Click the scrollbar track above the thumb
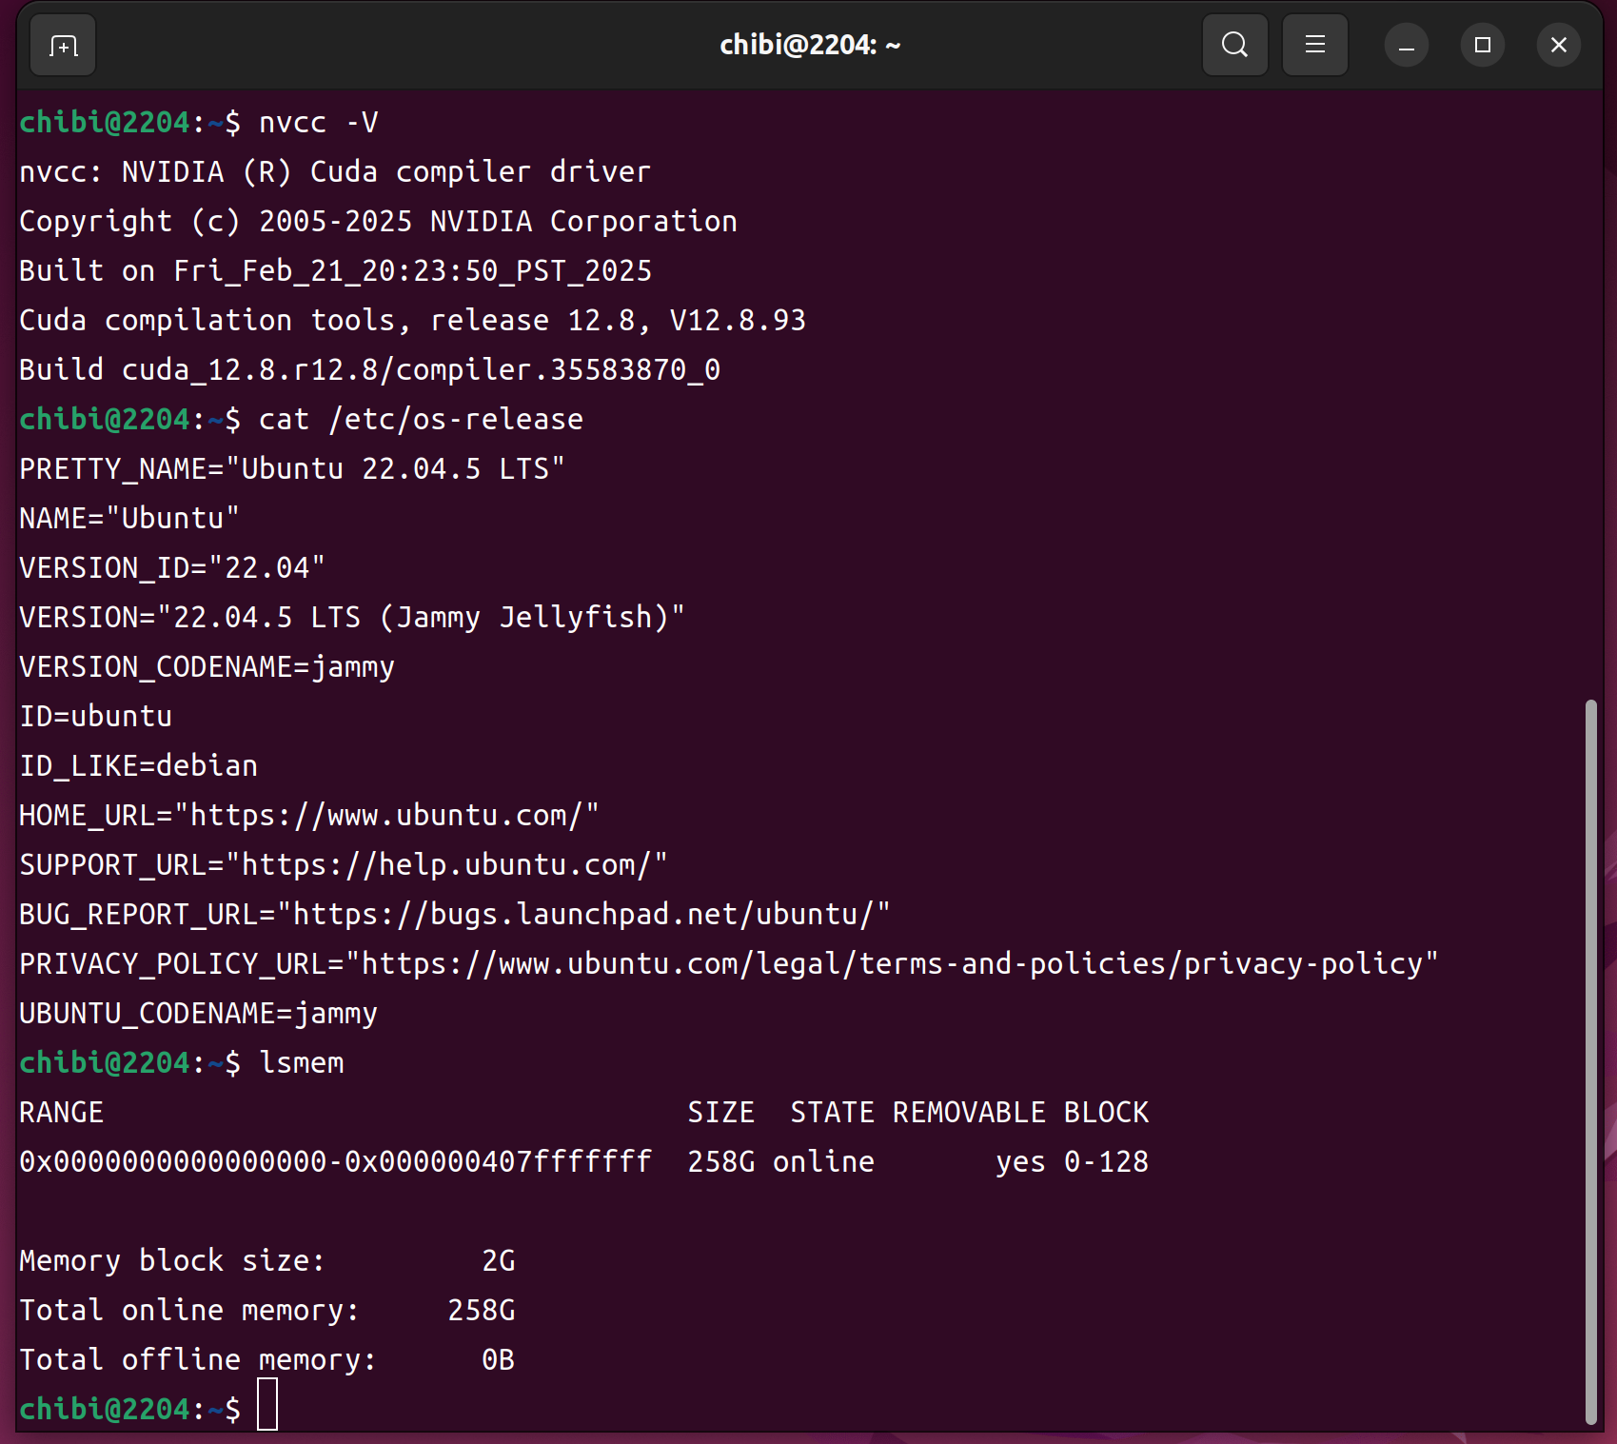 pyautogui.click(x=1589, y=381)
